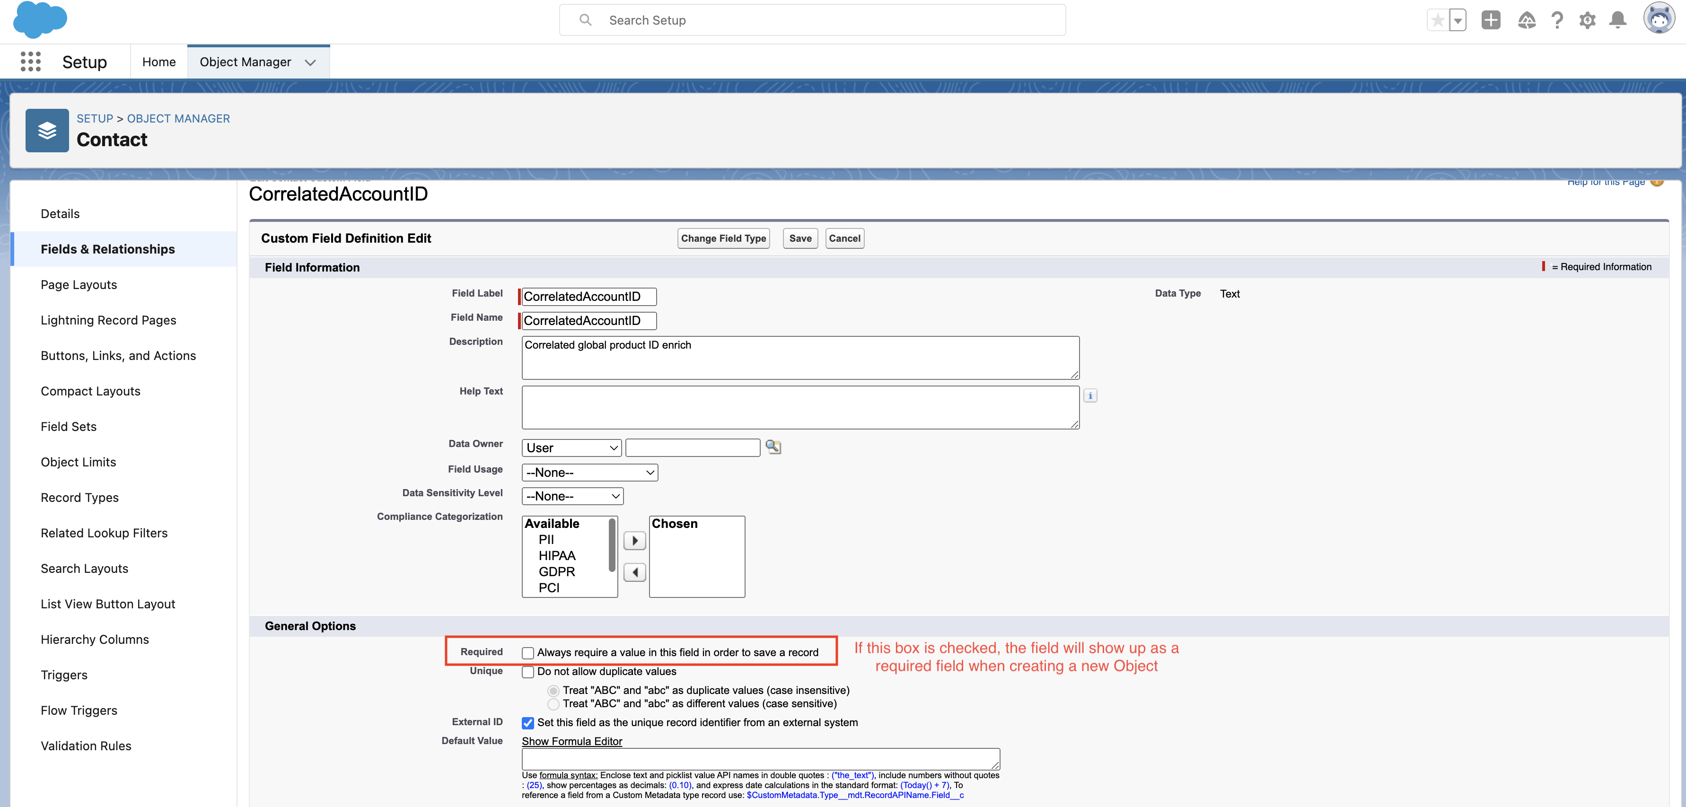Click the Salesforce cloud logo
This screenshot has width=1686, height=807.
40,20
